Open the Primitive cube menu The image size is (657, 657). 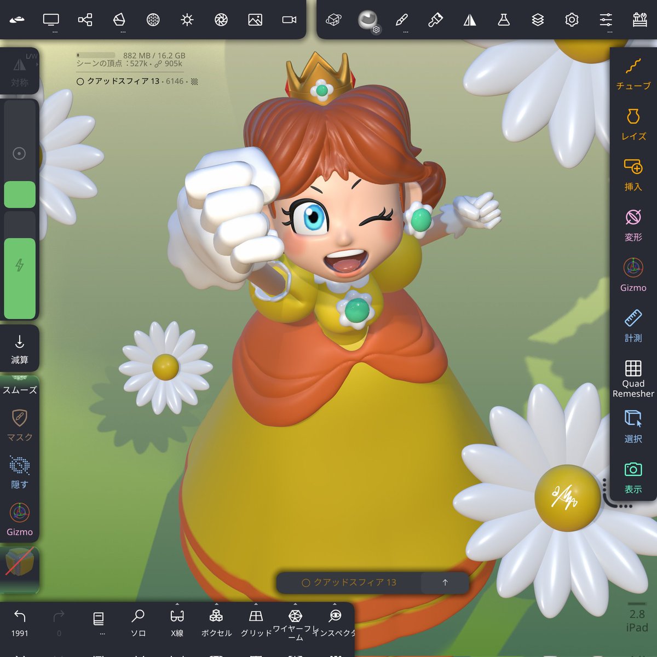pos(333,20)
